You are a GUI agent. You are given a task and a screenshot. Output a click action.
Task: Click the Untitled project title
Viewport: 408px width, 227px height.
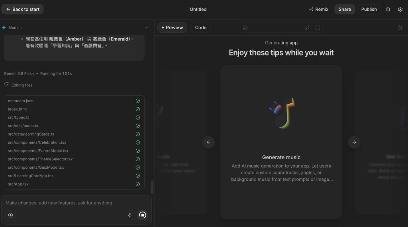pos(198,10)
